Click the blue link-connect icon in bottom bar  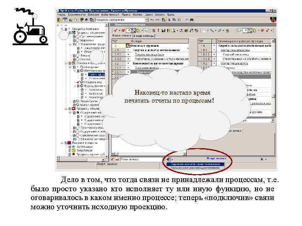pos(168,159)
